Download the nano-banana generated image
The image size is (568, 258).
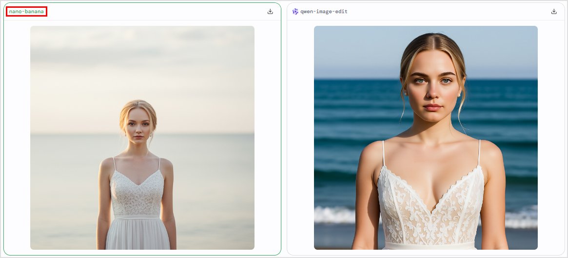[270, 12]
